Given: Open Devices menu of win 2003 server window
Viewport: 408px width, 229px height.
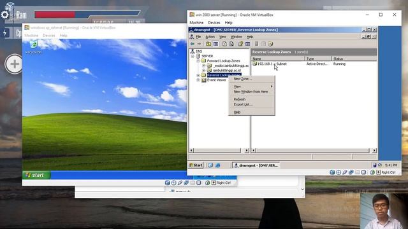Looking at the screenshot, I should pyautogui.click(x=214, y=23).
